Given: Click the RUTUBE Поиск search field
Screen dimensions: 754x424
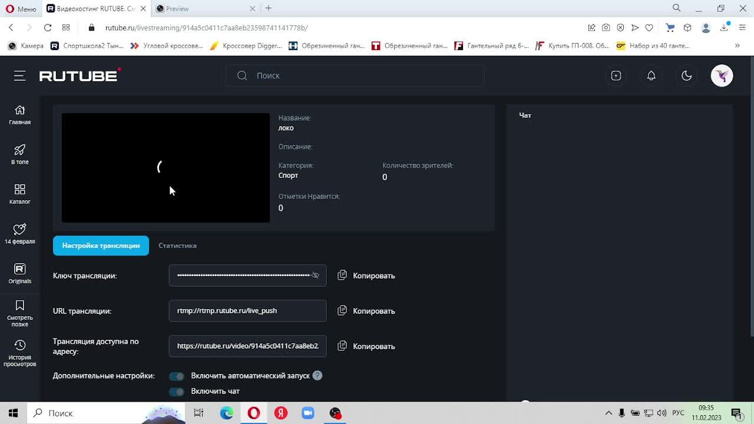Looking at the screenshot, I should point(355,75).
